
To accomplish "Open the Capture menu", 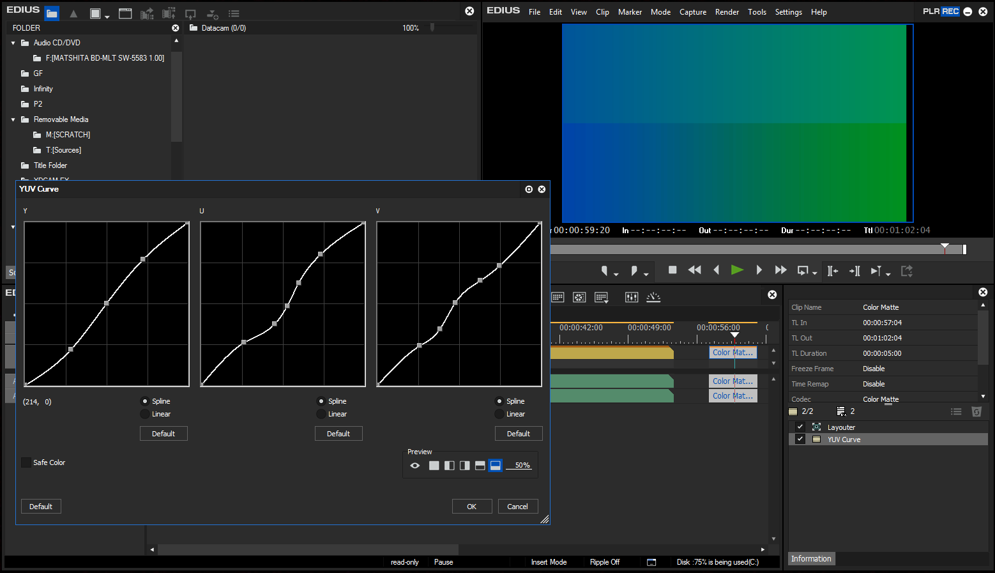I will coord(693,12).
